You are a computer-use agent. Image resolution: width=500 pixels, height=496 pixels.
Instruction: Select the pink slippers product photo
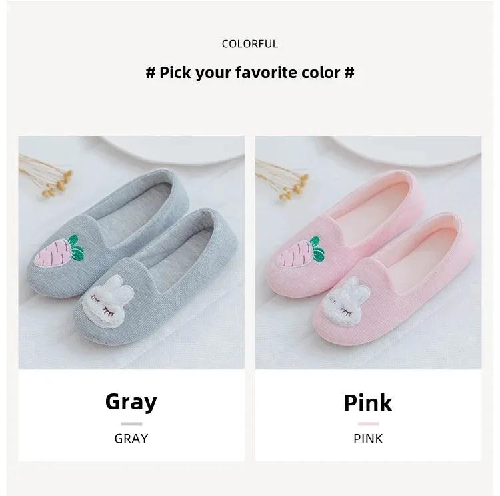tap(368, 252)
